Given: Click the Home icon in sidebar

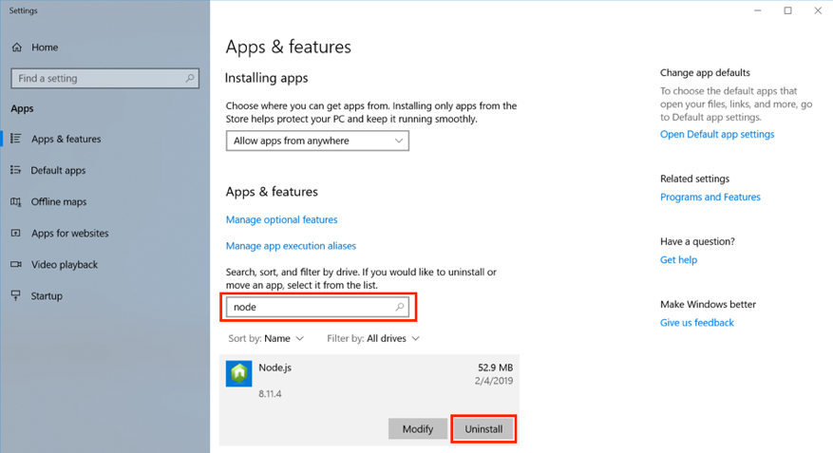Looking at the screenshot, I should [17, 47].
